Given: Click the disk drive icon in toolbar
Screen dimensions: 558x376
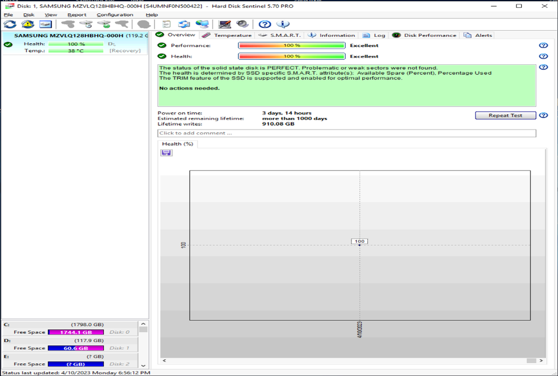Looking at the screenshot, I should point(45,25).
